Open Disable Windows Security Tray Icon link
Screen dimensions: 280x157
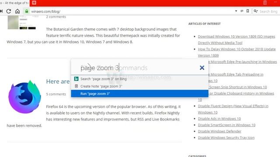(x=226, y=138)
